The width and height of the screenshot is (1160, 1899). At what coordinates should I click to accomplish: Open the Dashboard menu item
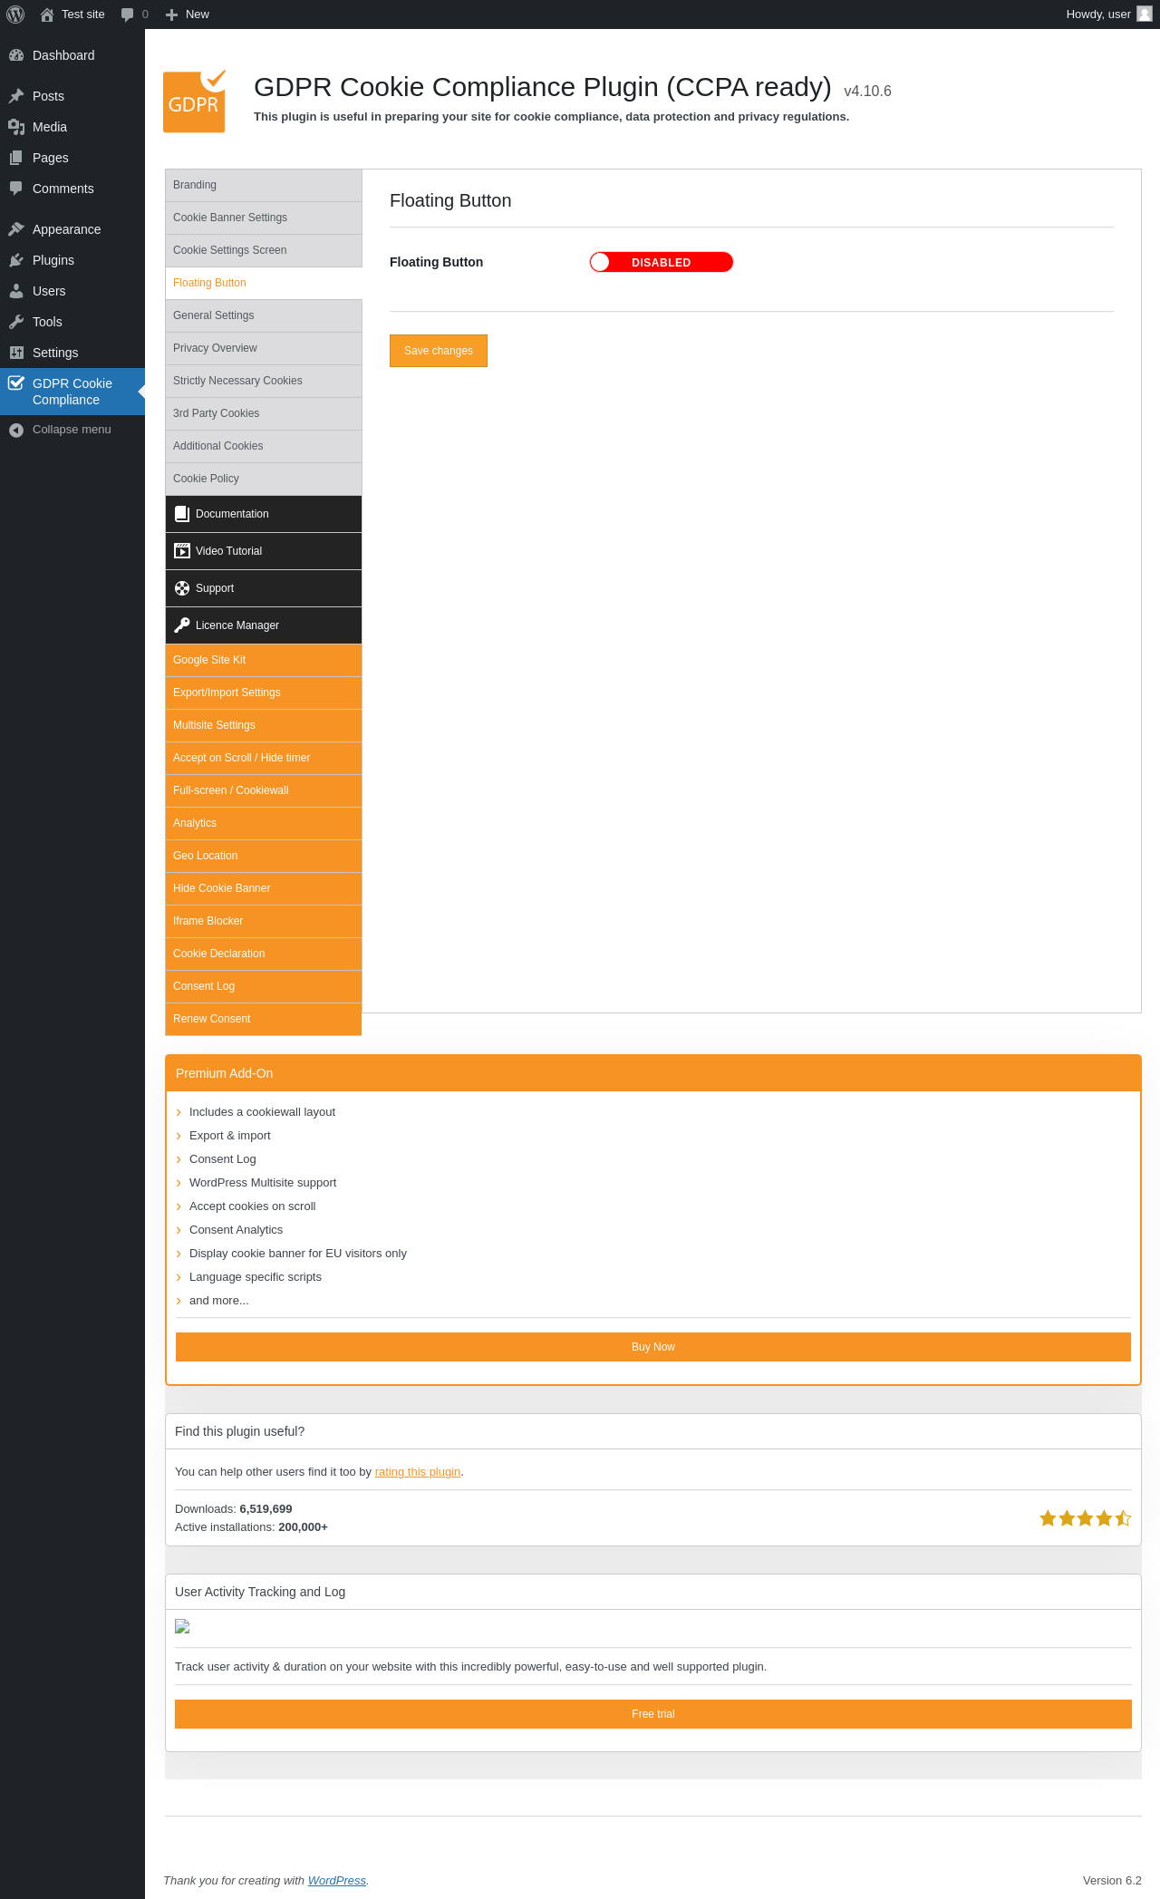(x=72, y=55)
